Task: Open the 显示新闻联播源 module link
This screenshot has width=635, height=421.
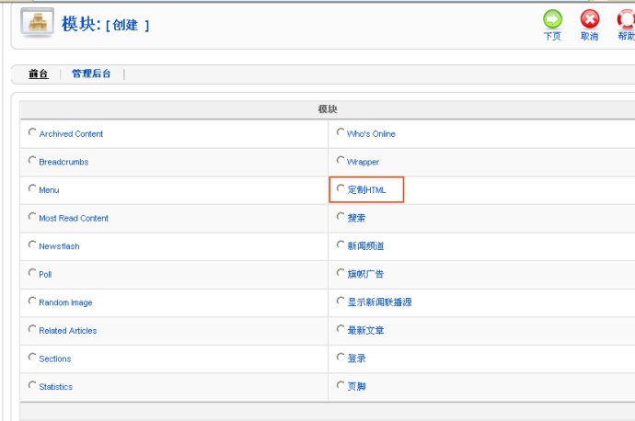Action: pos(379,302)
